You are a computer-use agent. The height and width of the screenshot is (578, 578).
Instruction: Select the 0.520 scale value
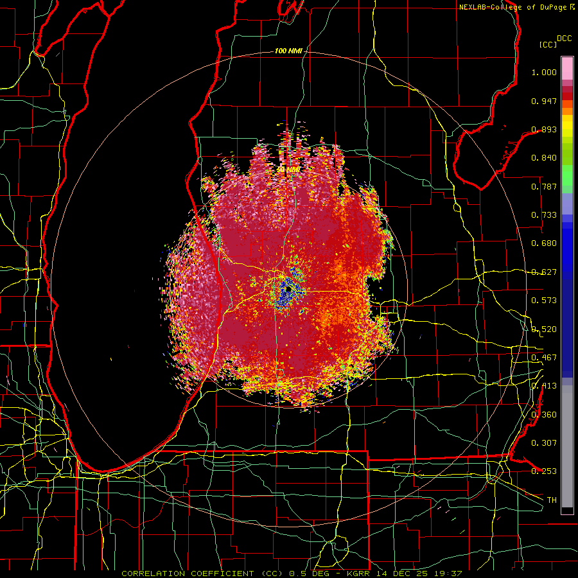click(x=544, y=329)
